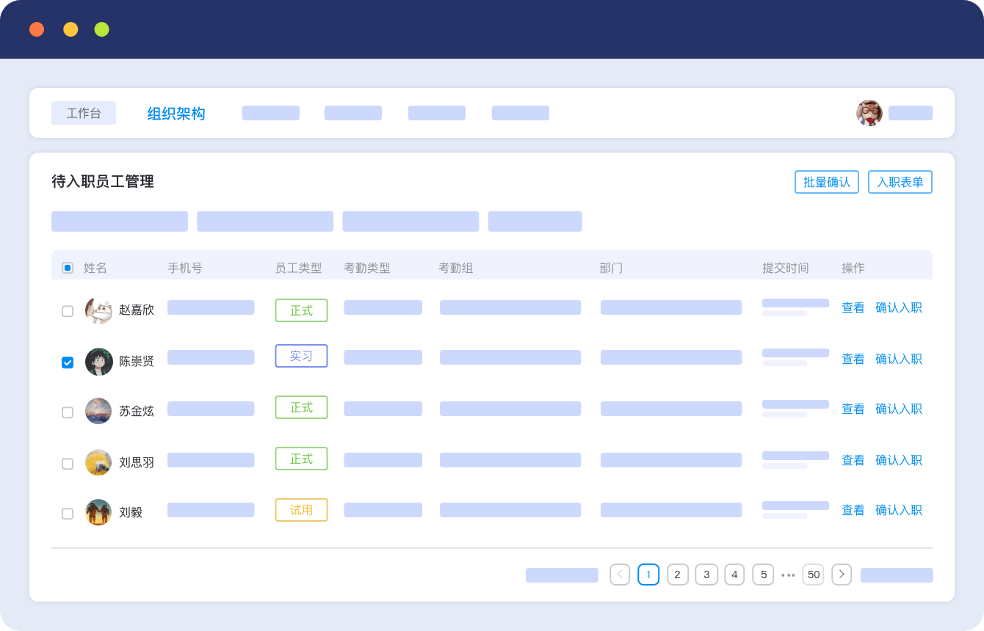Click 陈崇贤's avatar picture
This screenshot has width=984, height=631.
click(x=98, y=362)
